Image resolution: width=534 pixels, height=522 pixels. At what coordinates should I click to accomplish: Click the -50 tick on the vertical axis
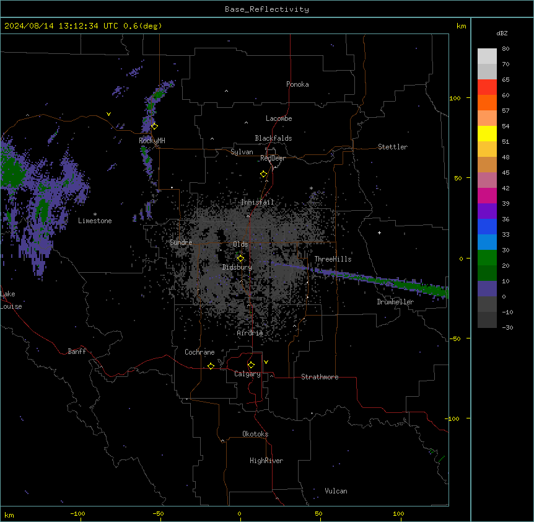point(455,338)
